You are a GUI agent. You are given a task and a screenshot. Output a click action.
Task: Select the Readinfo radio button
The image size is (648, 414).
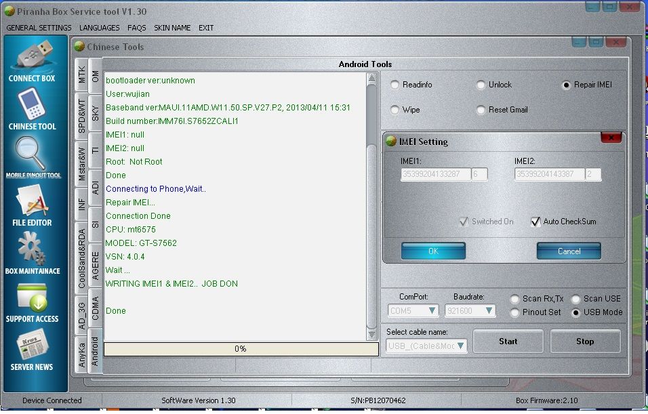coord(395,85)
